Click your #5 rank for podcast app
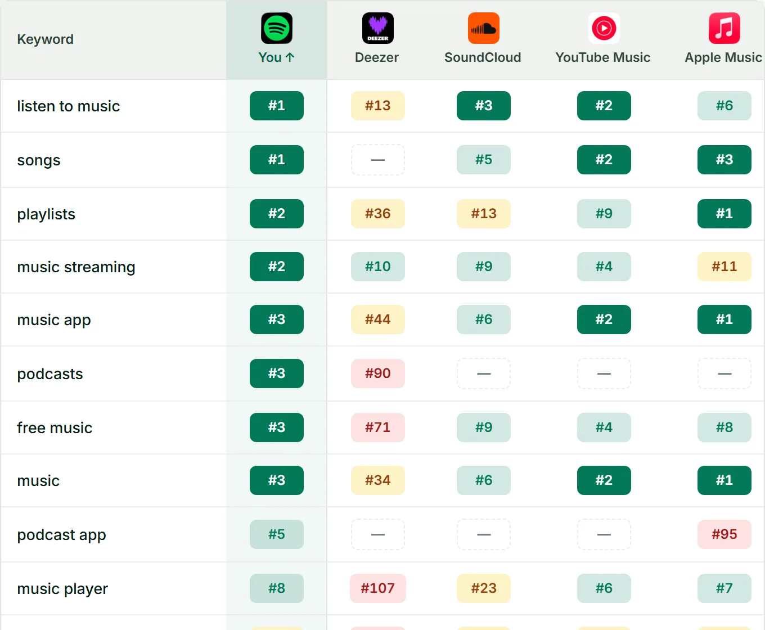The width and height of the screenshot is (765, 630). click(x=277, y=534)
